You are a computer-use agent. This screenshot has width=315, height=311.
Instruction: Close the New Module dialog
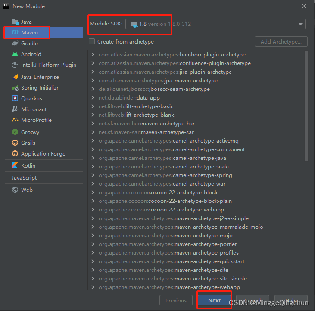click(x=303, y=6)
